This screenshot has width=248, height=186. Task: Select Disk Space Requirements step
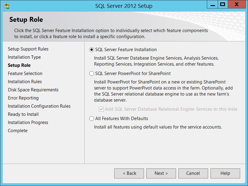[x=33, y=90]
